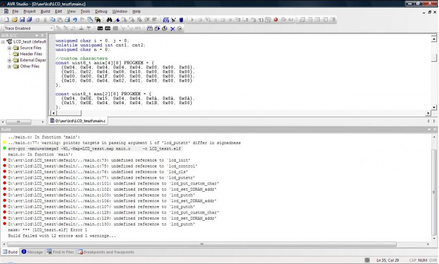Click the lcd_putstr signedness warning line
Screen dimensions: 439x264
click(x=125, y=143)
